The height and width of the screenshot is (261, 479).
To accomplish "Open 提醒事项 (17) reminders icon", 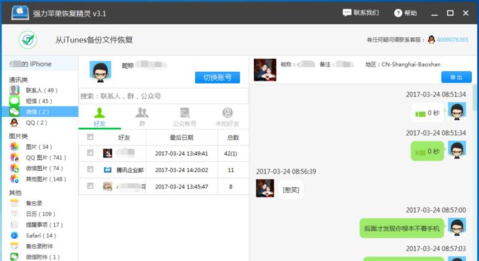I will (x=14, y=224).
